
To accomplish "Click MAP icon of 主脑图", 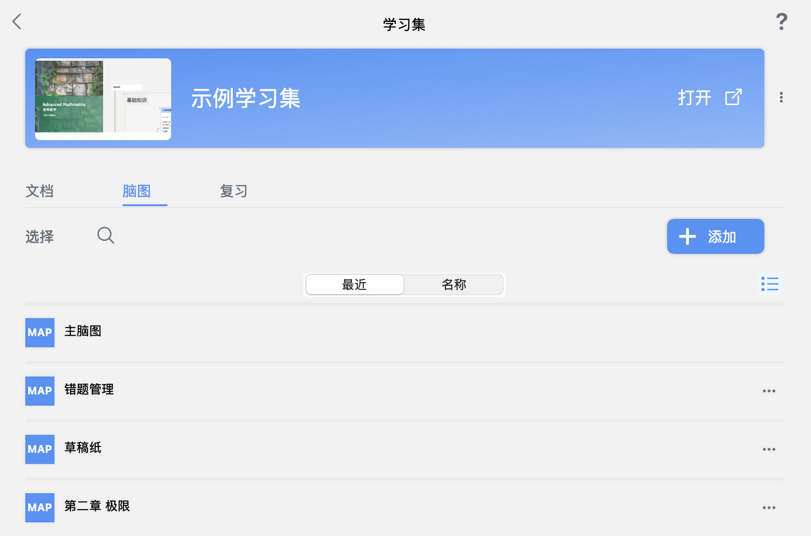I will 40,333.
